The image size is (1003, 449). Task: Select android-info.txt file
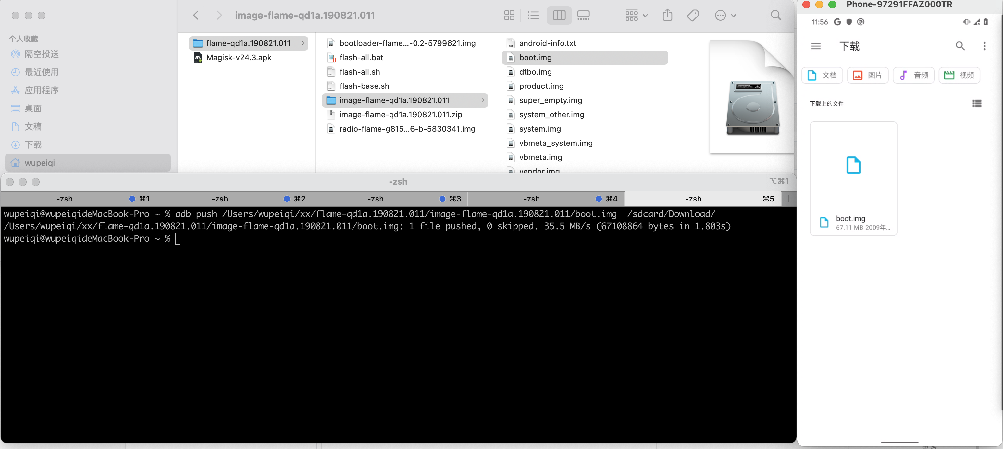point(585,43)
